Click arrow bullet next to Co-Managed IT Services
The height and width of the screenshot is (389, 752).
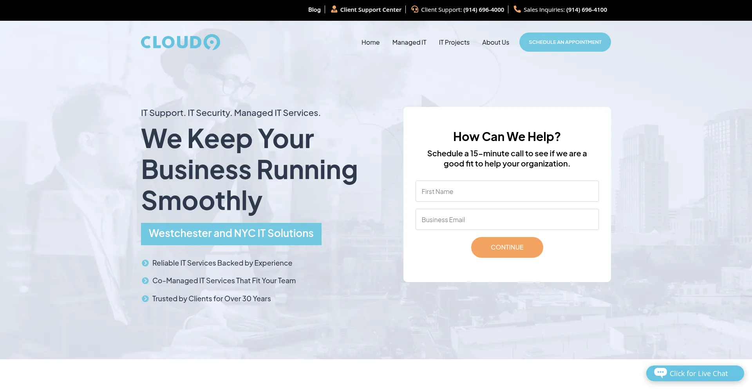click(x=145, y=281)
